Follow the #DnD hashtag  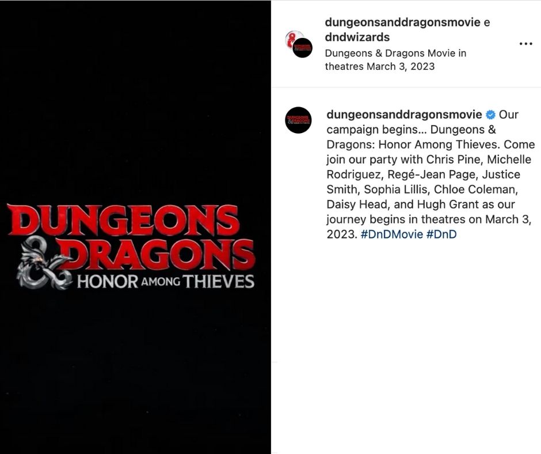click(x=441, y=234)
